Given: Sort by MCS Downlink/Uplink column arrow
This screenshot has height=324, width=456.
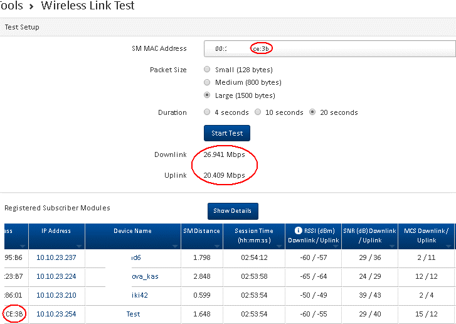Looking at the screenshot, I should [448, 246].
